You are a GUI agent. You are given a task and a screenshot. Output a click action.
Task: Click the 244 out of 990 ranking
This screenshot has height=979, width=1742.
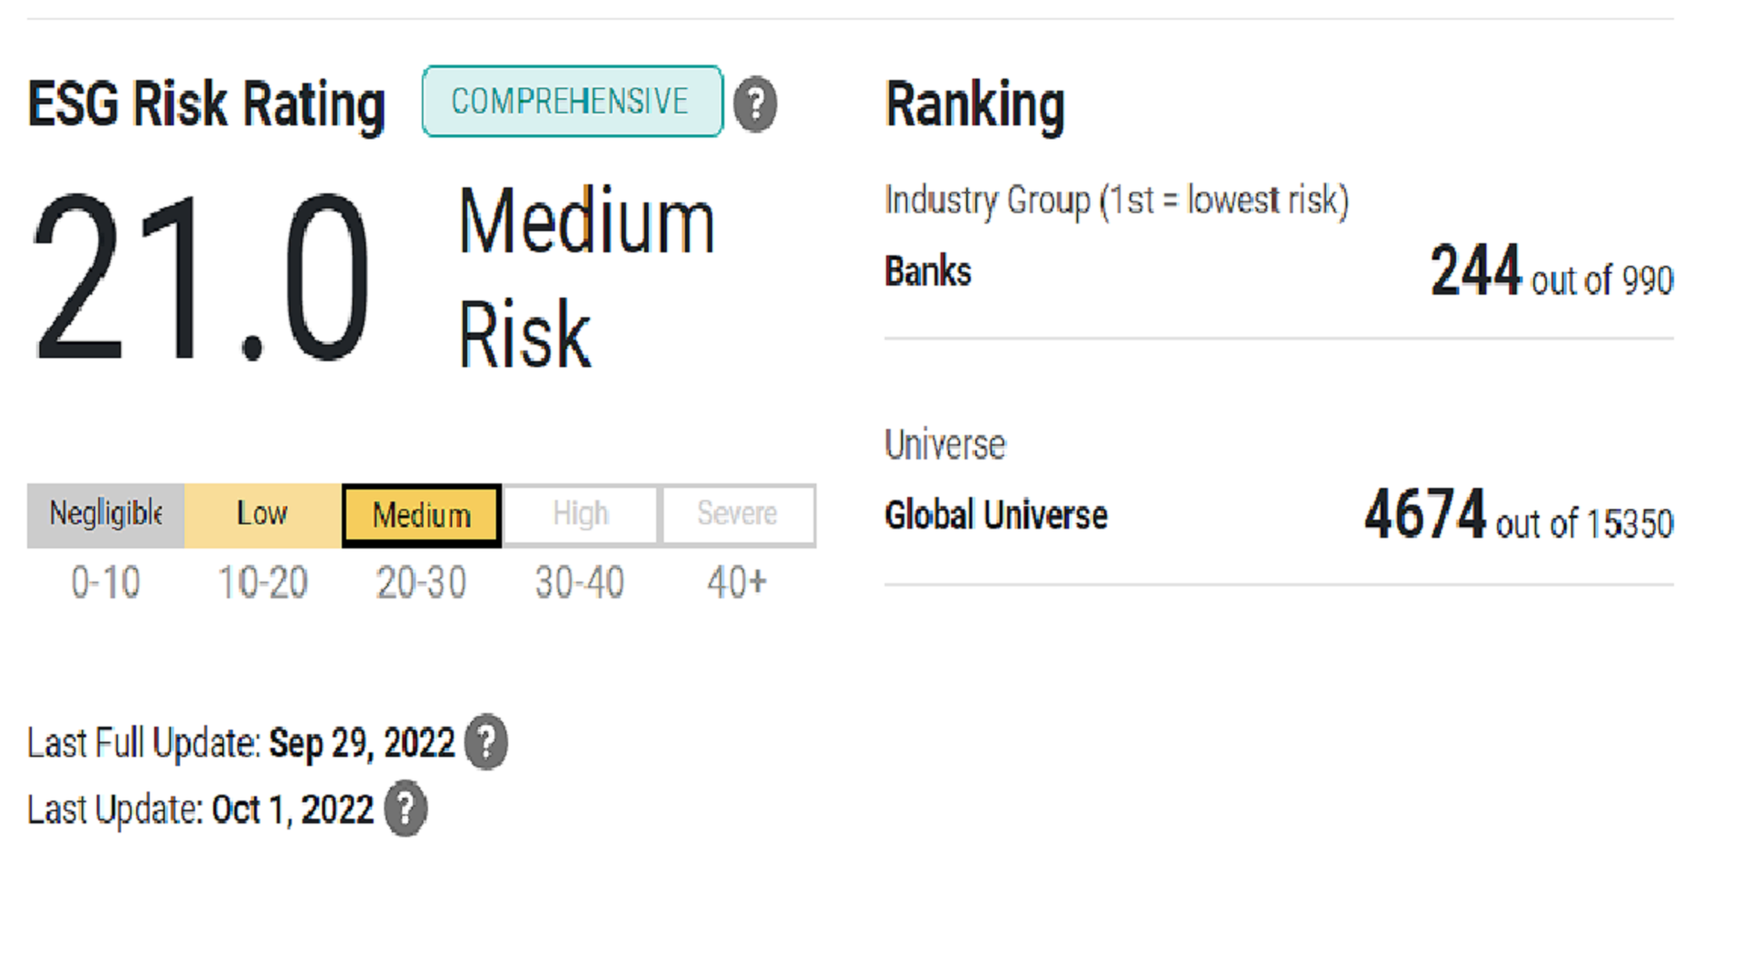click(1551, 272)
